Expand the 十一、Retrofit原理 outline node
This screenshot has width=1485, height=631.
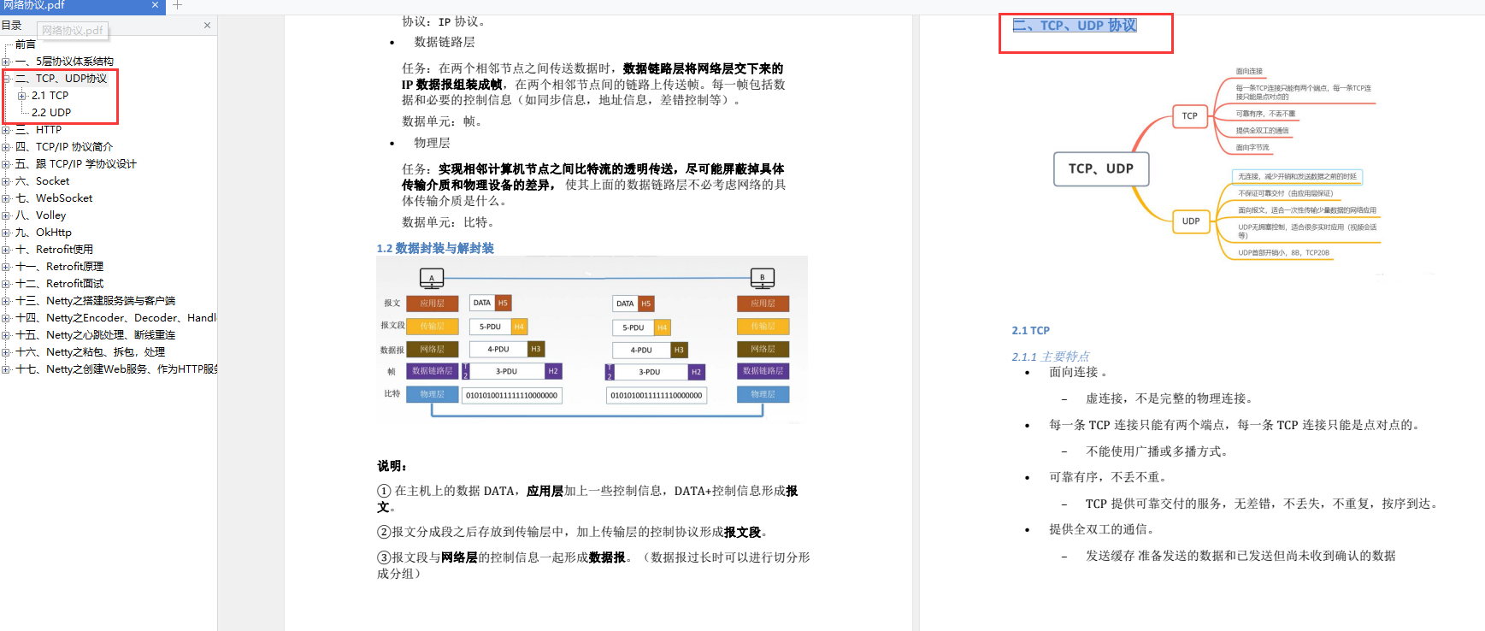6,267
